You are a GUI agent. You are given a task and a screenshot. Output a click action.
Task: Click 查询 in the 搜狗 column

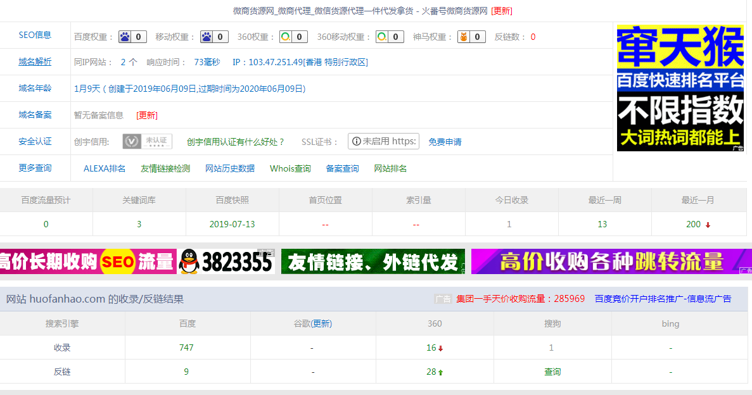coord(552,372)
